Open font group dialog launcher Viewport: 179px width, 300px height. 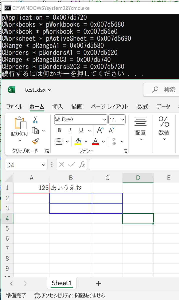point(125,151)
